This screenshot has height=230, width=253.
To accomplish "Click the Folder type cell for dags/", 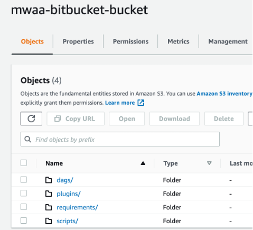I will click(x=172, y=180).
